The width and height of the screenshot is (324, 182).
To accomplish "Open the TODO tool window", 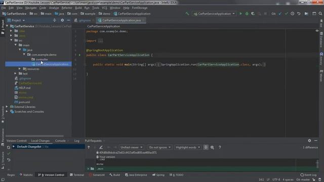I will coord(176,175).
